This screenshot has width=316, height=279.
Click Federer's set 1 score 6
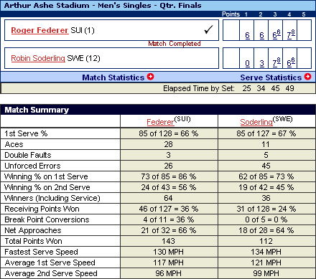248,35
